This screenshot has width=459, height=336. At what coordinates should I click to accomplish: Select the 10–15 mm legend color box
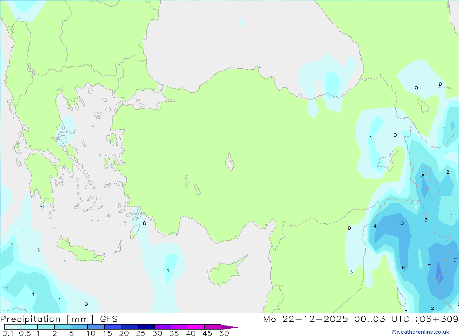(x=96, y=327)
